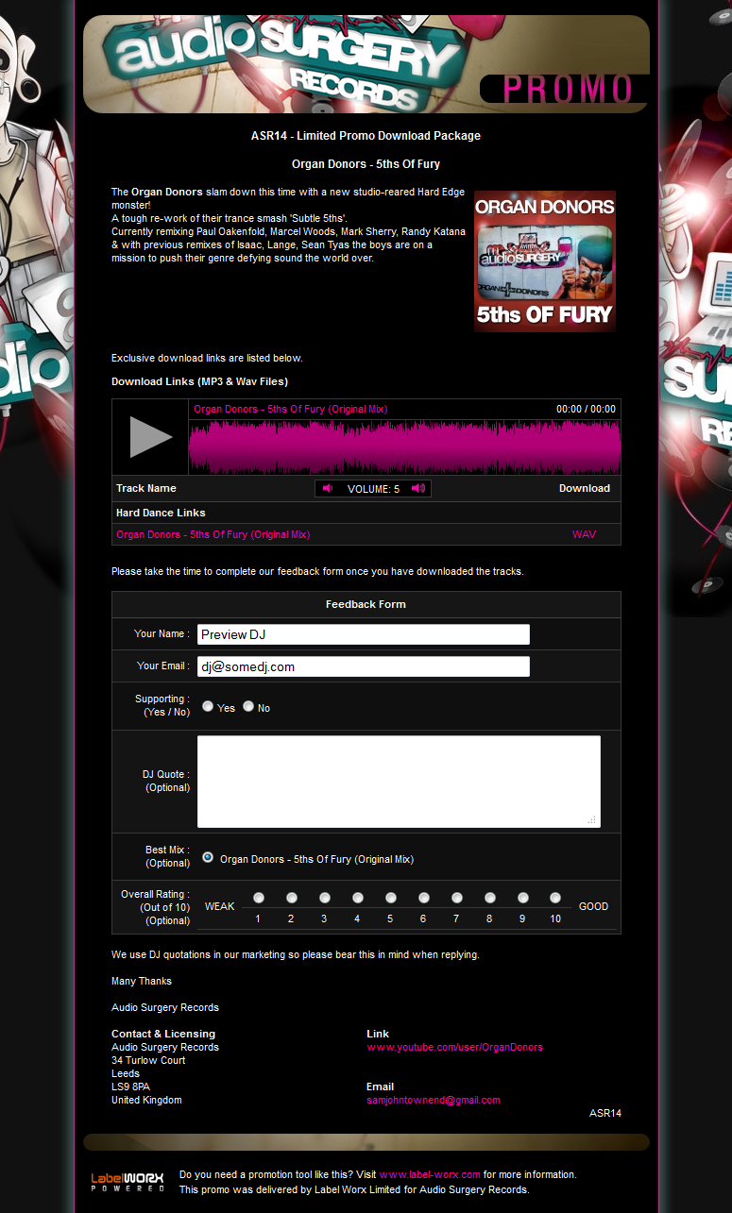Rate the track 6 out of 10

tap(424, 898)
